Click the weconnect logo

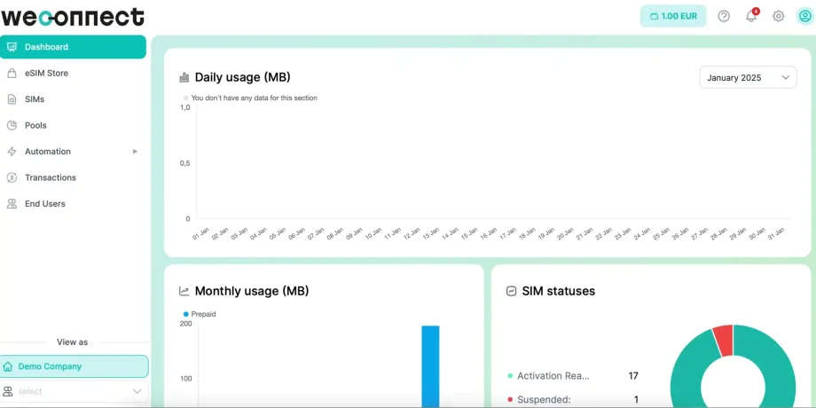(73, 17)
